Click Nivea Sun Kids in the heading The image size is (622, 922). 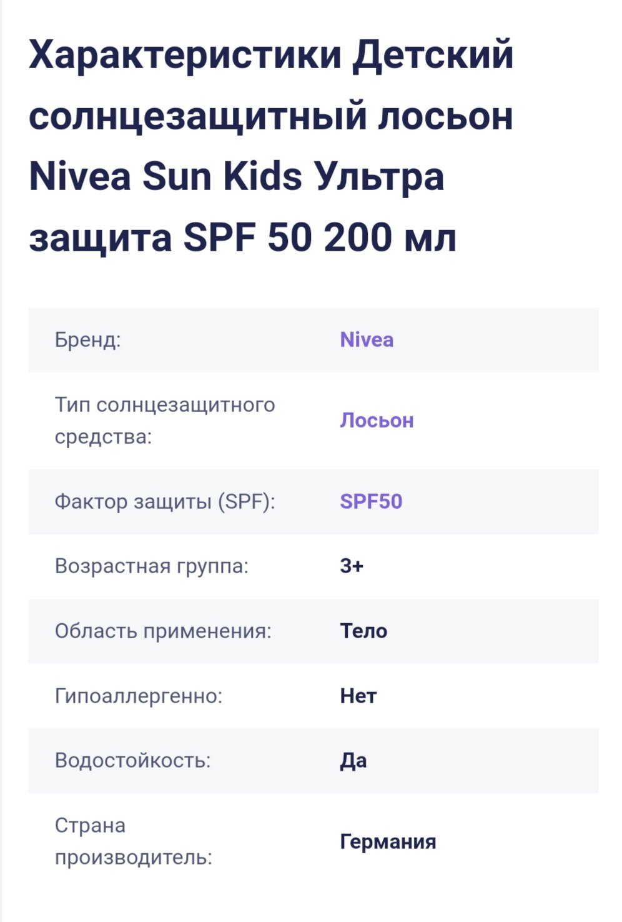click(165, 177)
